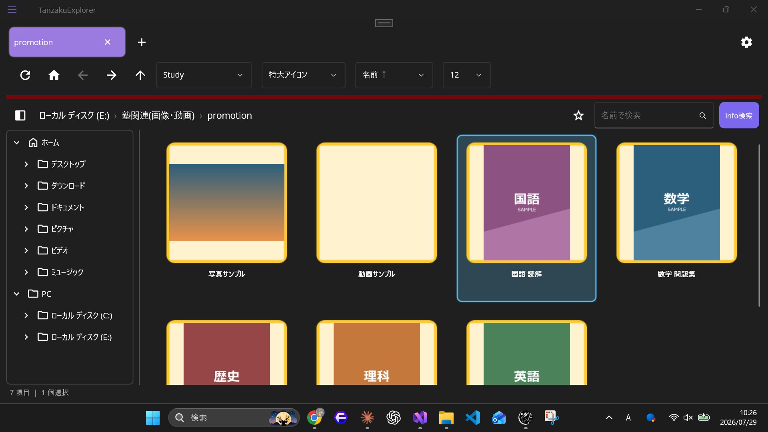Select the 英語 cover thumbnail
768x432 pixels.
pos(527,353)
